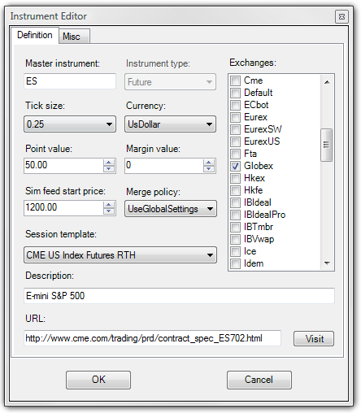Screen dimensions: 361x413
Task: Confirm with the OK button
Action: [98, 380]
